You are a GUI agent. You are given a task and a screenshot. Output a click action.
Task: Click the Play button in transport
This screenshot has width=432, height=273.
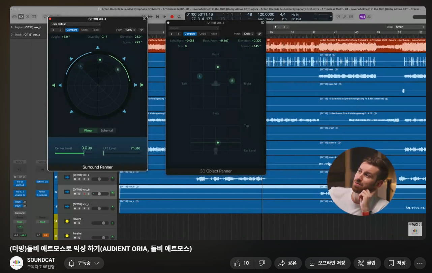point(165,17)
